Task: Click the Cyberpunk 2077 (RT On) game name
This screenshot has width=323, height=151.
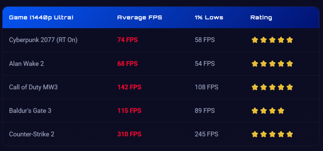Action: click(x=43, y=40)
